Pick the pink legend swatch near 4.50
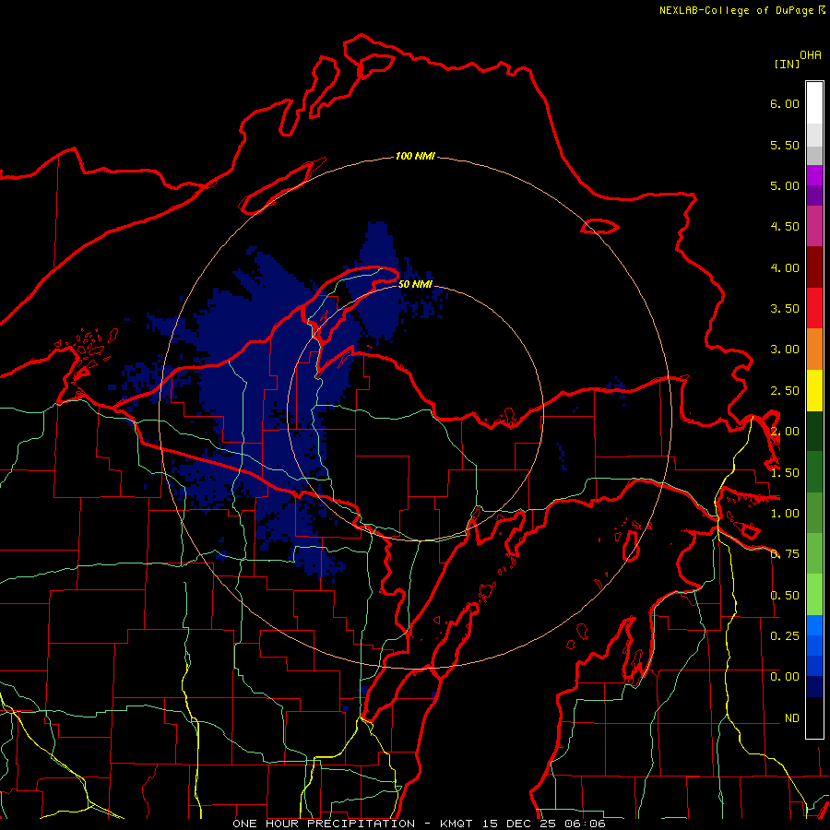The image size is (830, 830). coord(814,226)
